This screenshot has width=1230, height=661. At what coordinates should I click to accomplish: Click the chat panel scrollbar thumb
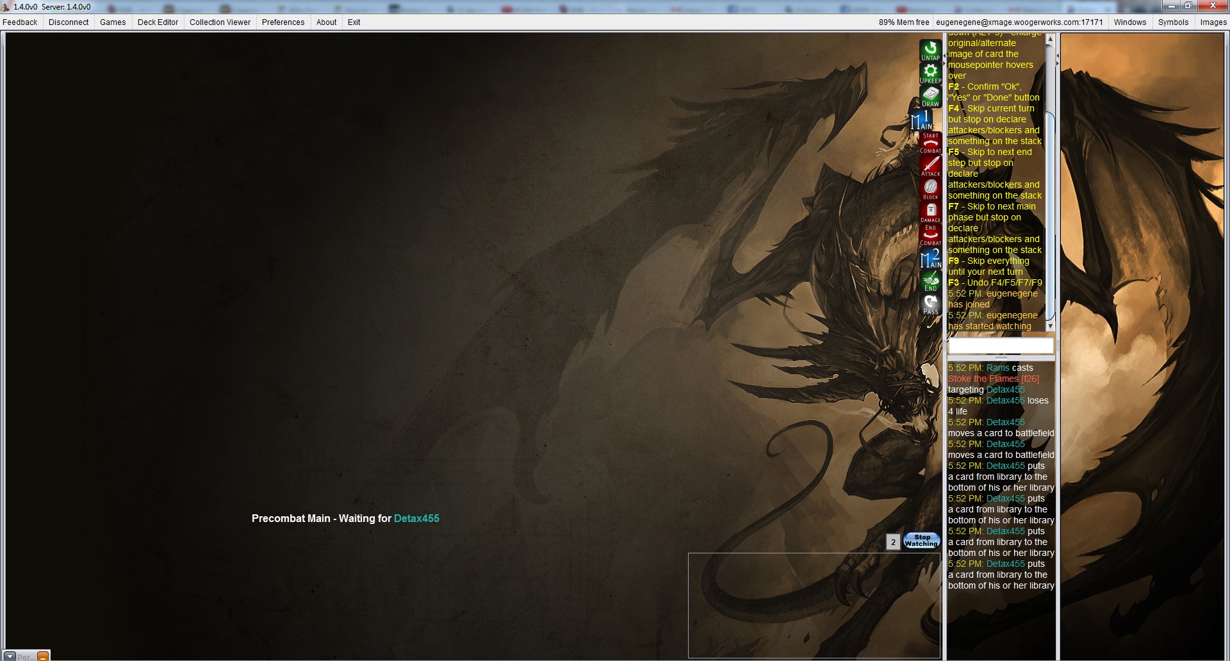coord(1050,216)
